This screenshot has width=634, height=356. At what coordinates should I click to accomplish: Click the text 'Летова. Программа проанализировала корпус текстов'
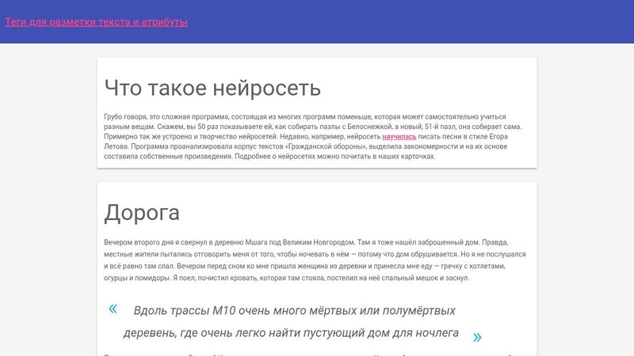tap(193, 146)
